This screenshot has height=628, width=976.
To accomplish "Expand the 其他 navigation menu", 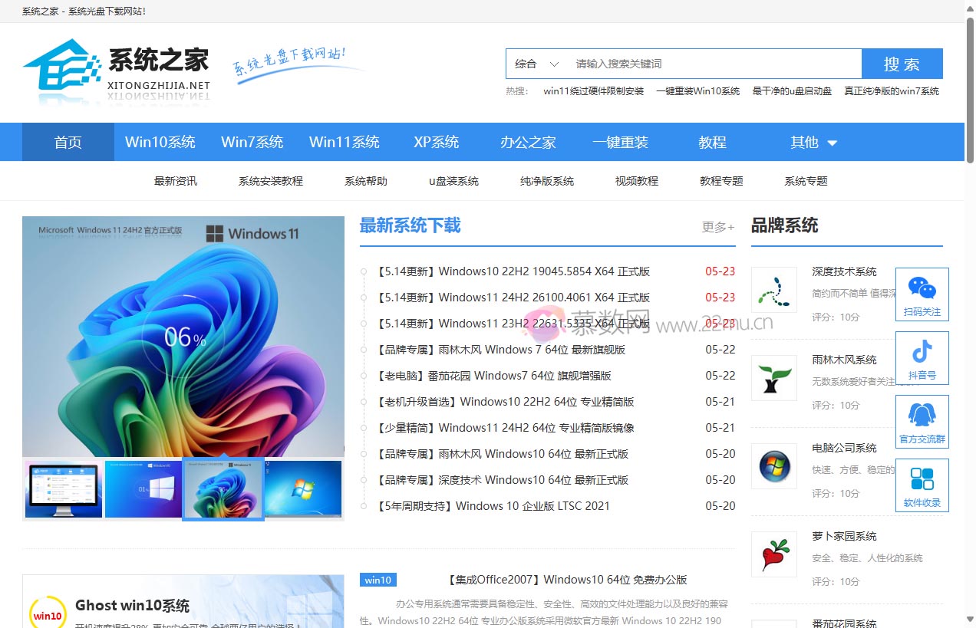I will click(x=812, y=142).
